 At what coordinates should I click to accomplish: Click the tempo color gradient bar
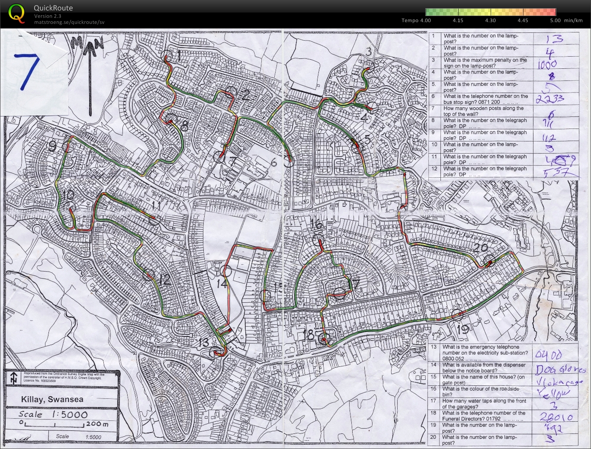(x=491, y=12)
